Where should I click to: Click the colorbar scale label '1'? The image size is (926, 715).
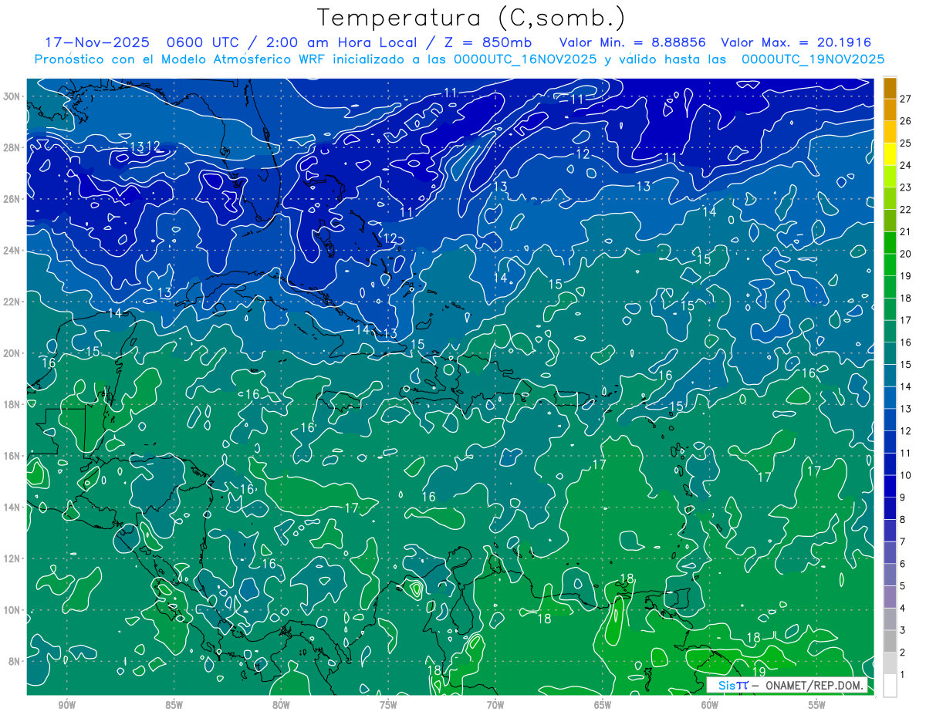tap(903, 675)
